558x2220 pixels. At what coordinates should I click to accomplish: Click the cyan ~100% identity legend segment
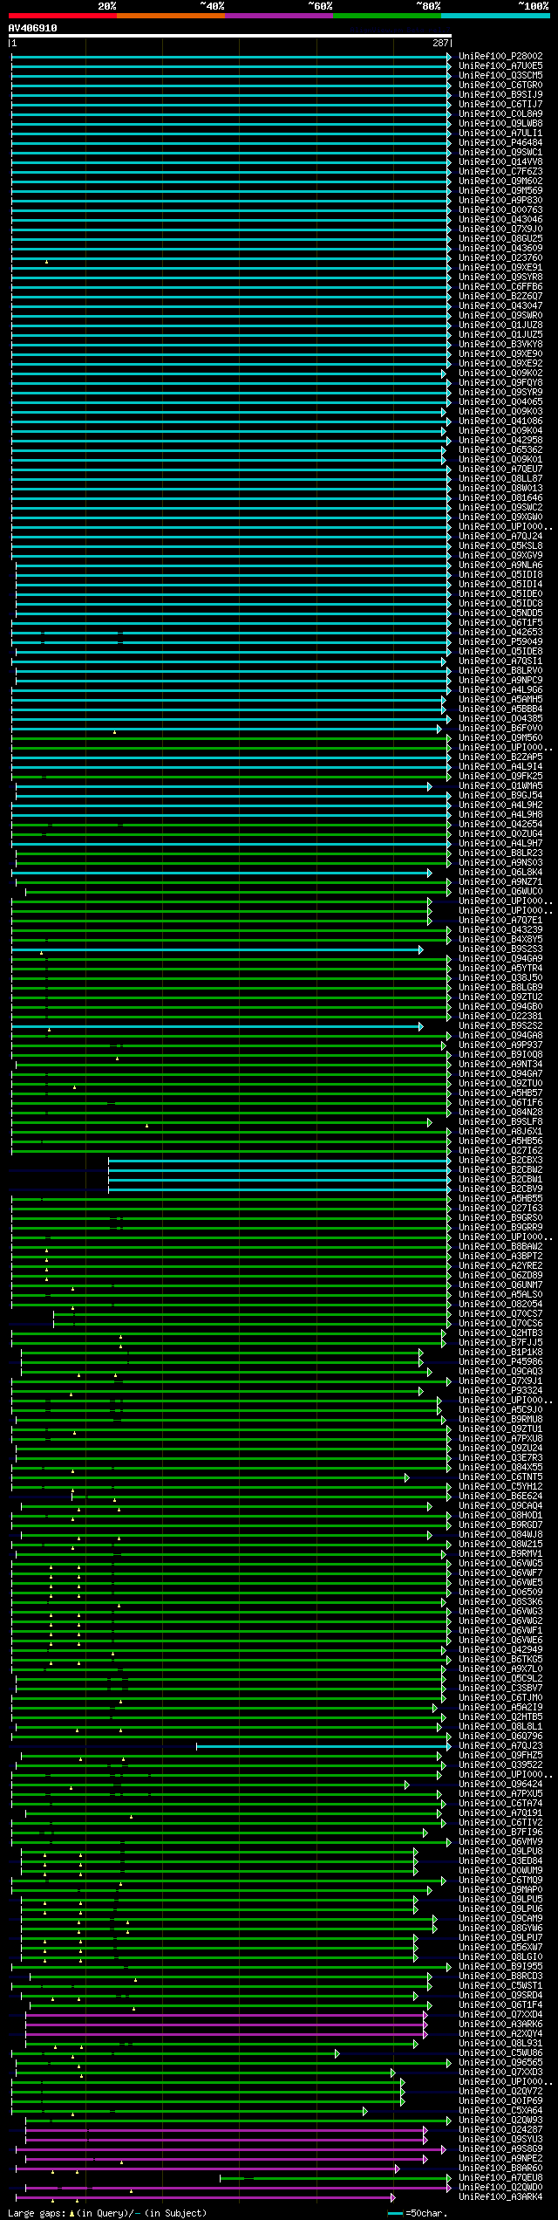click(x=494, y=16)
